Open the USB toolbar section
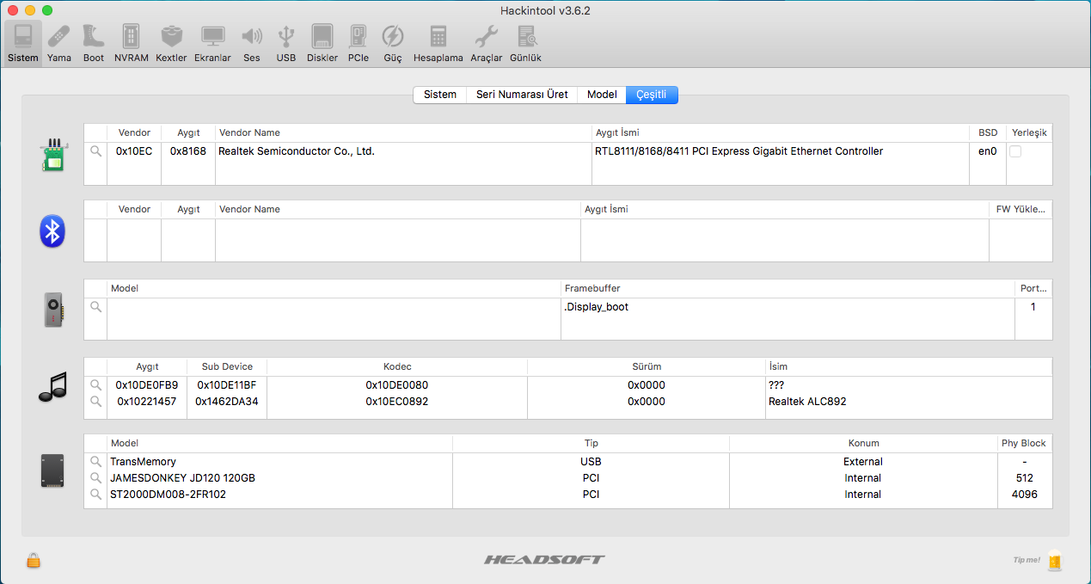The image size is (1091, 584). point(286,43)
